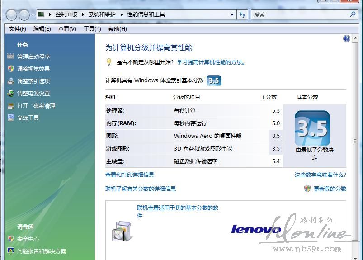Click the Control Panel icon in address bar
The image size is (363, 260).
coord(41,14)
